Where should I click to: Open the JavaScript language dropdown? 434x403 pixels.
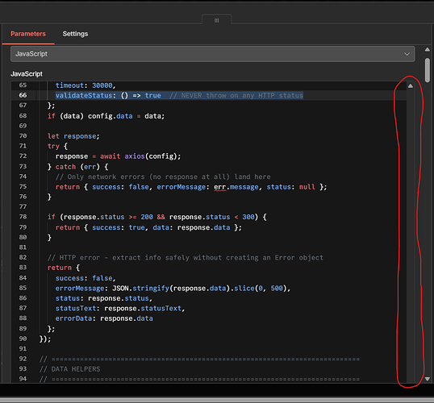pyautogui.click(x=213, y=54)
